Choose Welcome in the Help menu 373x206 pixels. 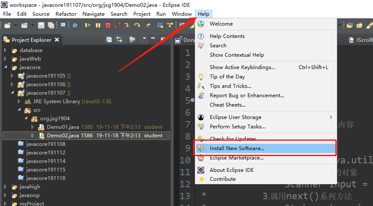tap(265, 24)
